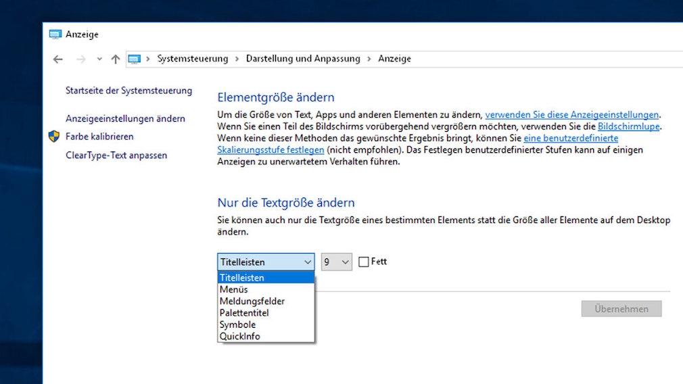The image size is (683, 384).
Task: Pick Palettentitel from the list
Action: click(x=244, y=313)
